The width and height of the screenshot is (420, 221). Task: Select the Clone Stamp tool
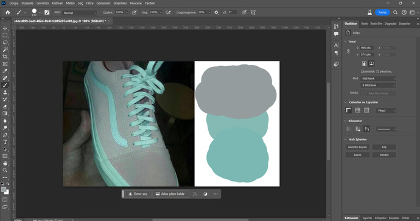click(x=5, y=92)
